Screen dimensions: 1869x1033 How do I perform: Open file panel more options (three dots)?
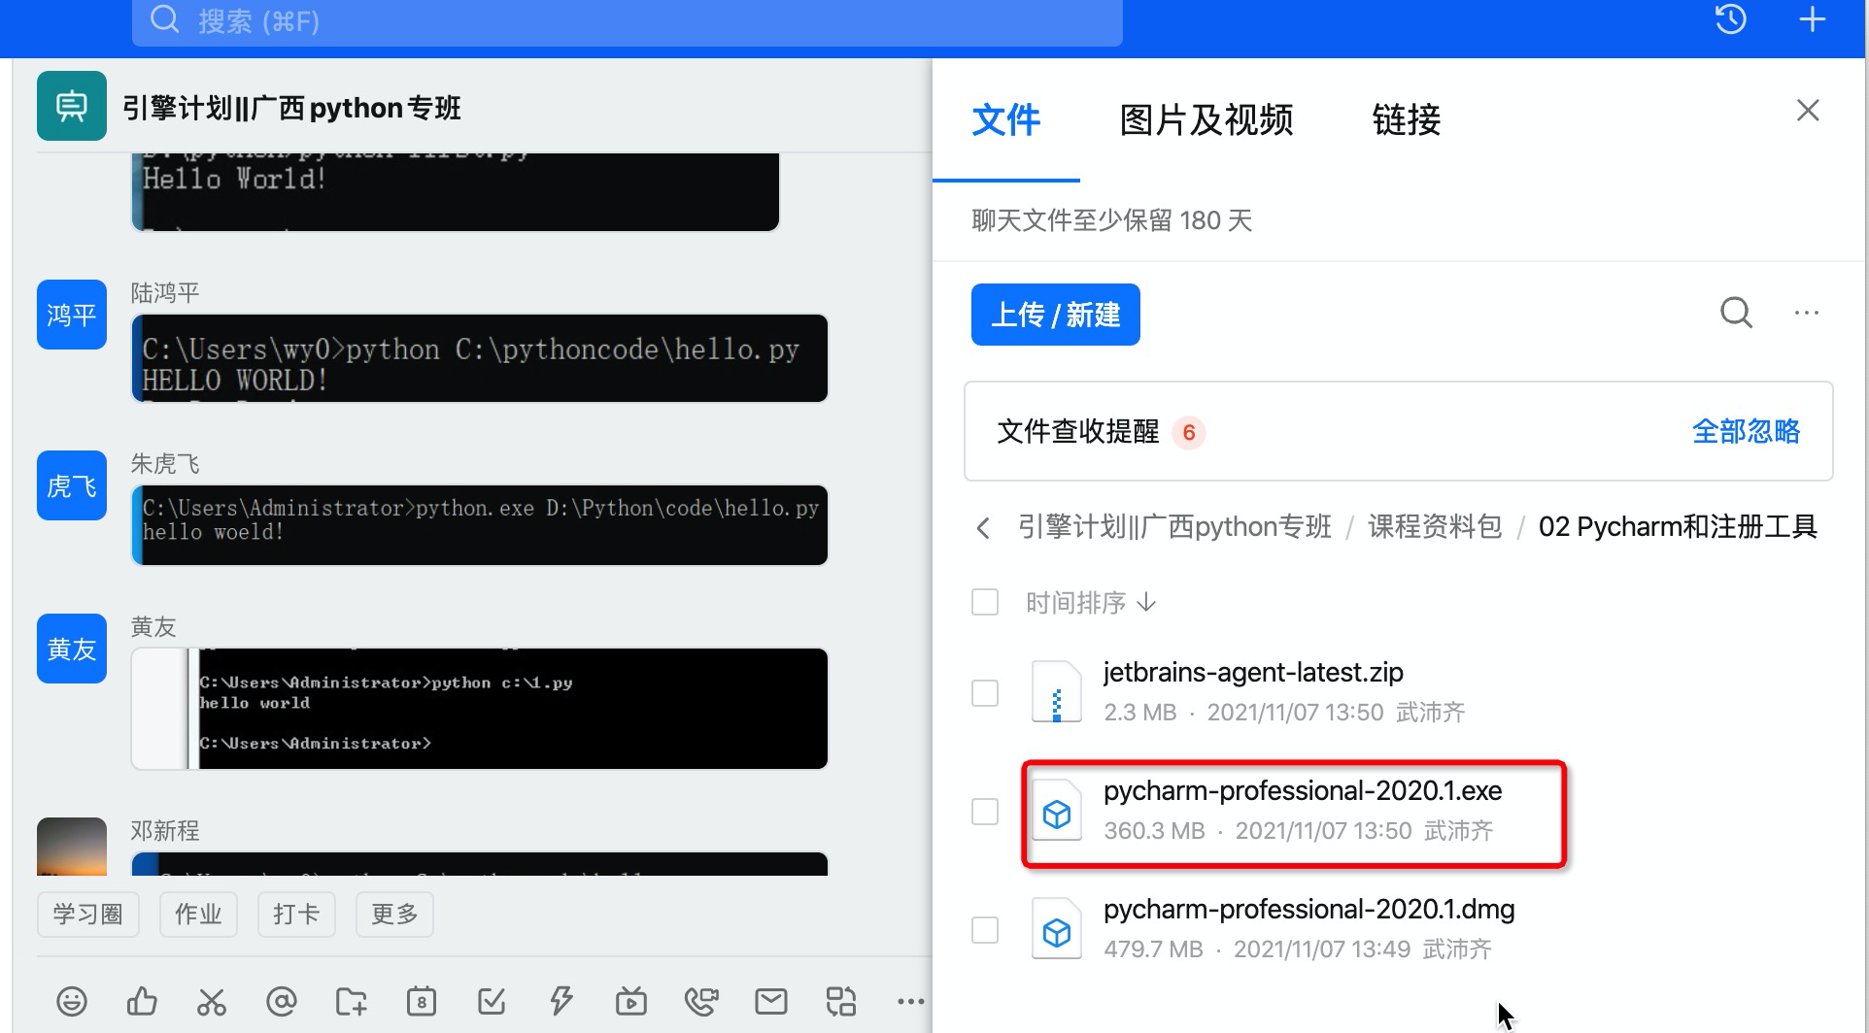tap(1807, 313)
